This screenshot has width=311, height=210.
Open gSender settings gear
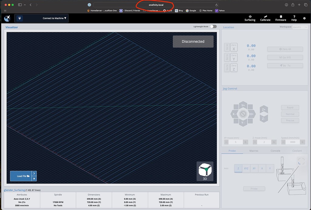pyautogui.click(x=304, y=18)
